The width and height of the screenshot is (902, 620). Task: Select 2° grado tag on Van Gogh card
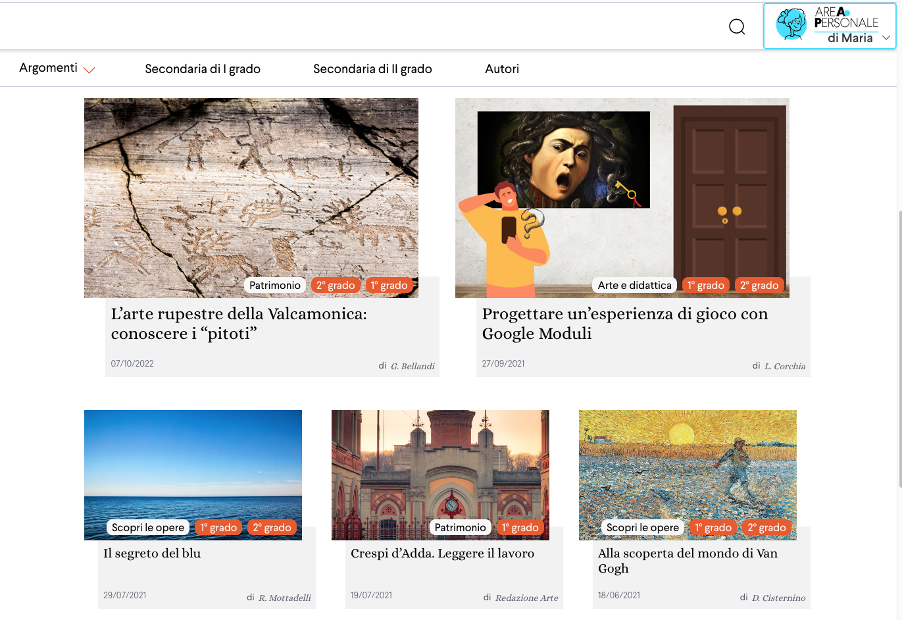(766, 527)
